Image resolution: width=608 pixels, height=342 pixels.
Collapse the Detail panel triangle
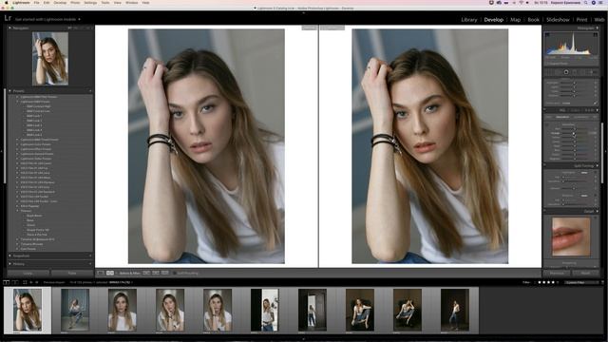(x=598, y=211)
